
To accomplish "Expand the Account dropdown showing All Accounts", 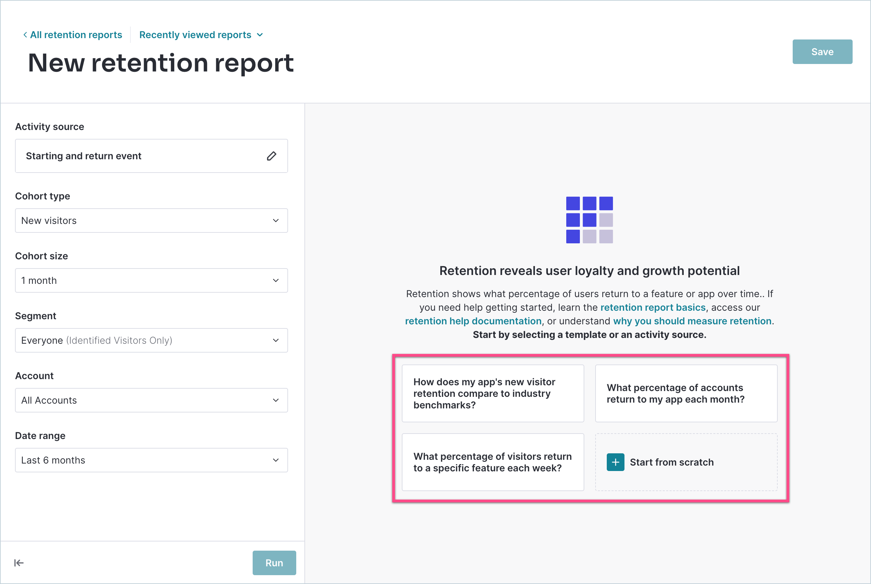I will pyautogui.click(x=151, y=400).
